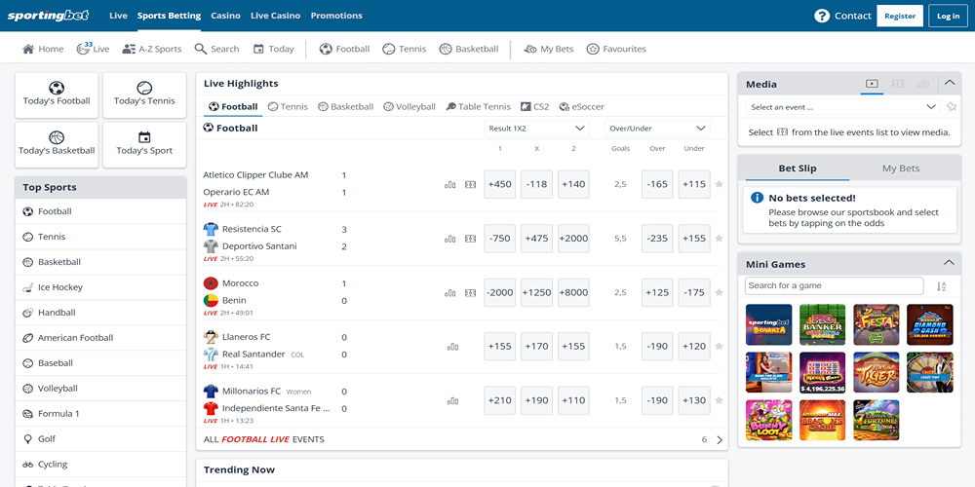Switch to eSoccer live highlights tab
The image size is (975, 487).
click(581, 107)
